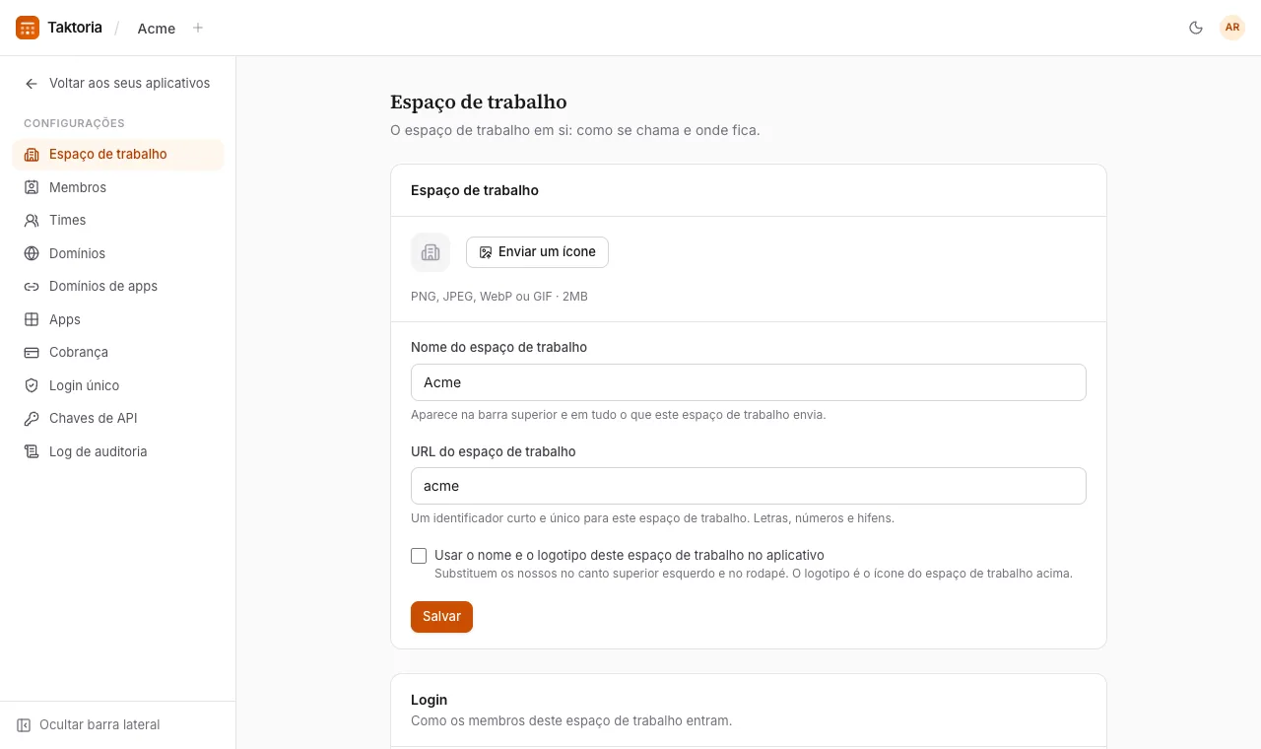Click Ocultar barra lateral text
1261x749 pixels.
pos(100,725)
